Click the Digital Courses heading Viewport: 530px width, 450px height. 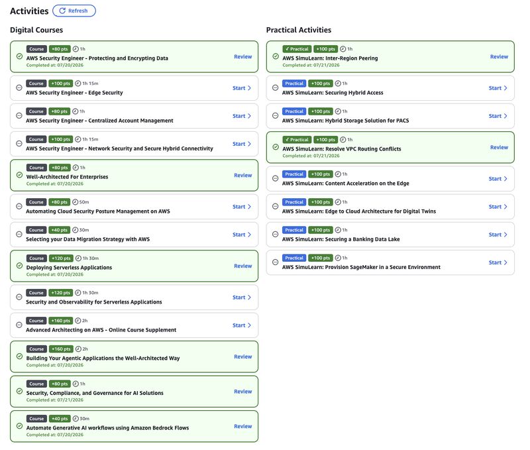36,30
